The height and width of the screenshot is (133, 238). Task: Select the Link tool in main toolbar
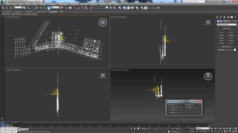pyautogui.click(x=3, y=8)
